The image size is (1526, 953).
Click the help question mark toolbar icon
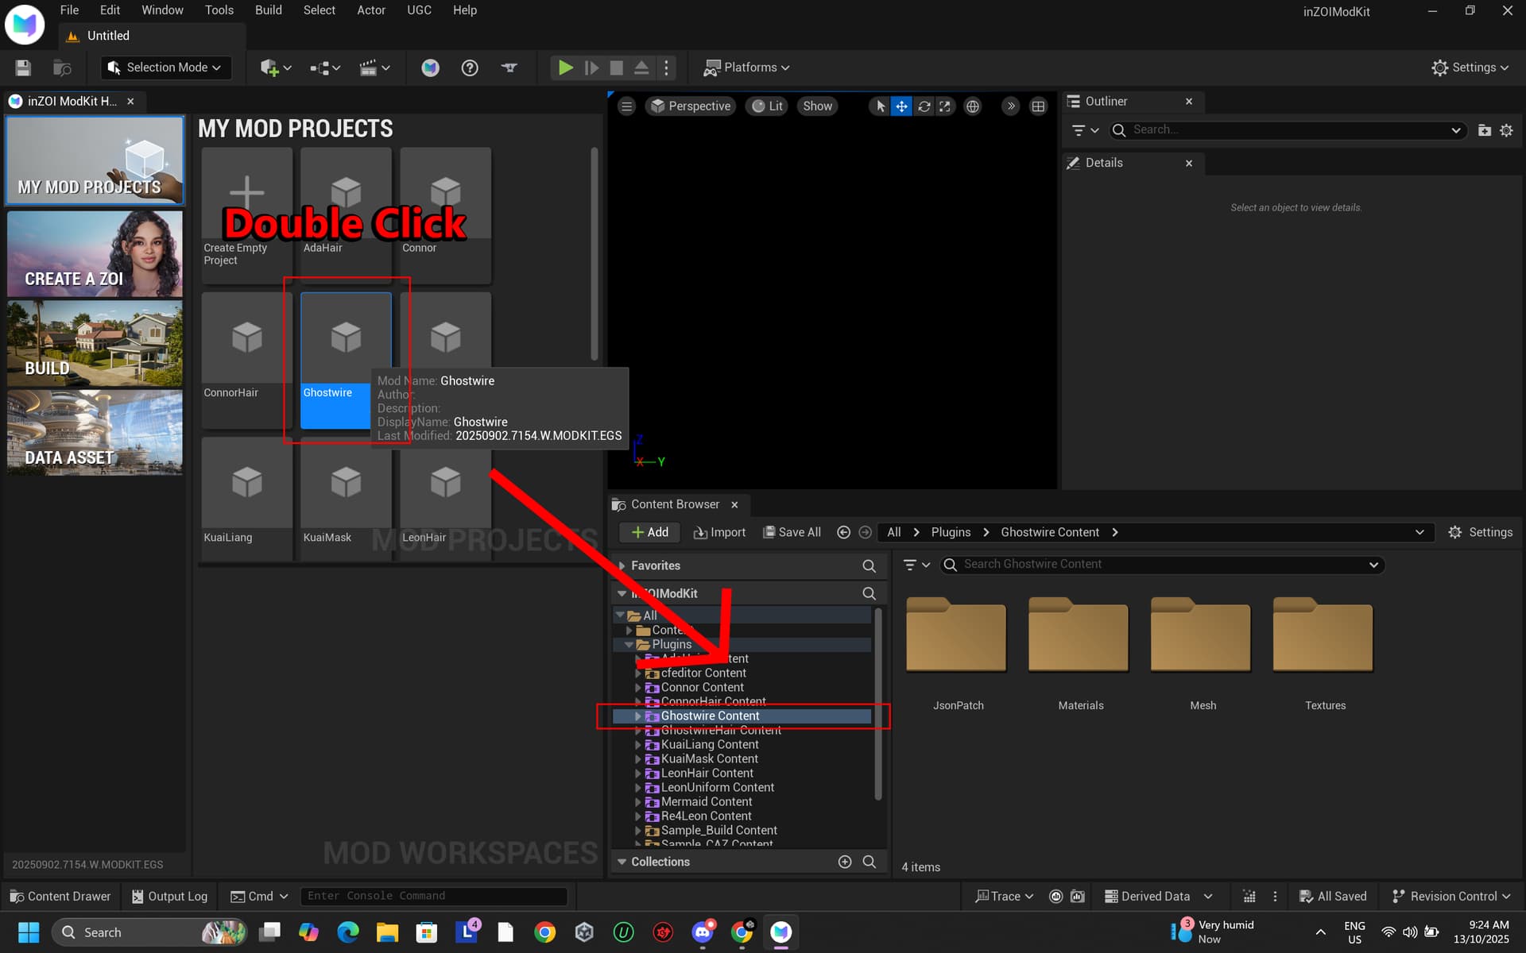pos(470,68)
